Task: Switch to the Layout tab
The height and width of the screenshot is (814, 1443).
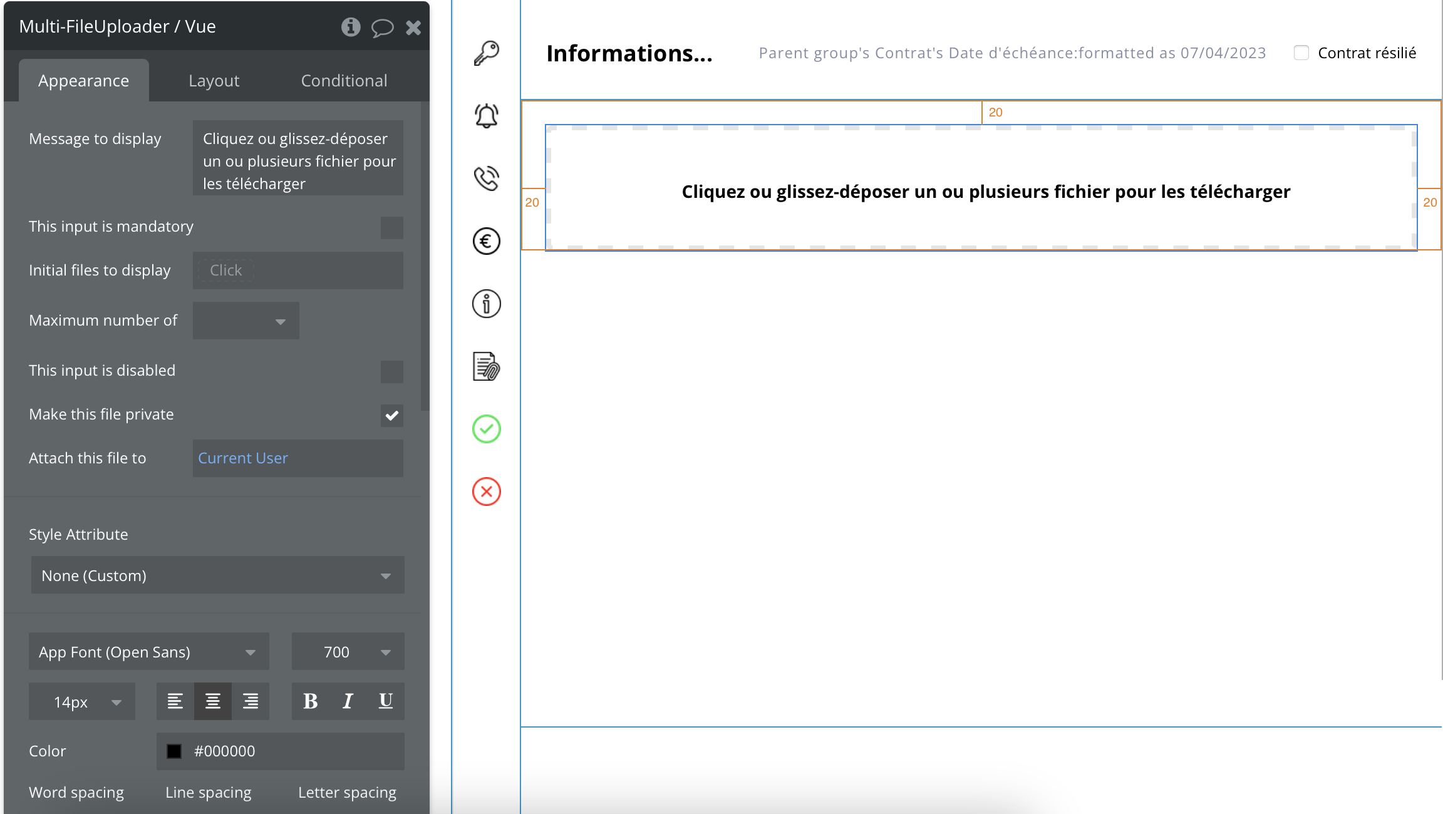Action: point(214,81)
